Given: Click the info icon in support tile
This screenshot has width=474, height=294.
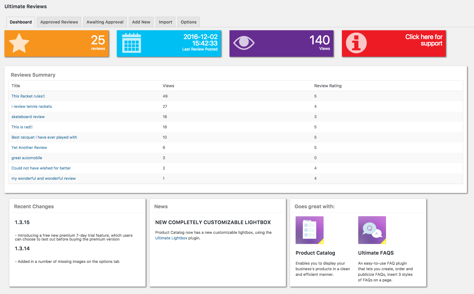Looking at the screenshot, I should 356,43.
